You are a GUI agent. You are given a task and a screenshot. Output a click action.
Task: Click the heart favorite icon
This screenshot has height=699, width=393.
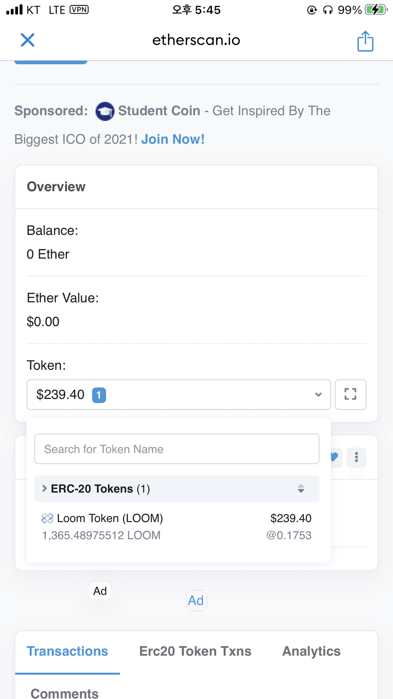coord(335,457)
